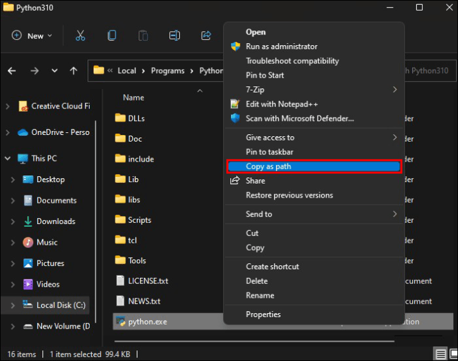The width and height of the screenshot is (458, 361).
Task: Click the Copy icon in toolbar
Action: tap(112, 36)
